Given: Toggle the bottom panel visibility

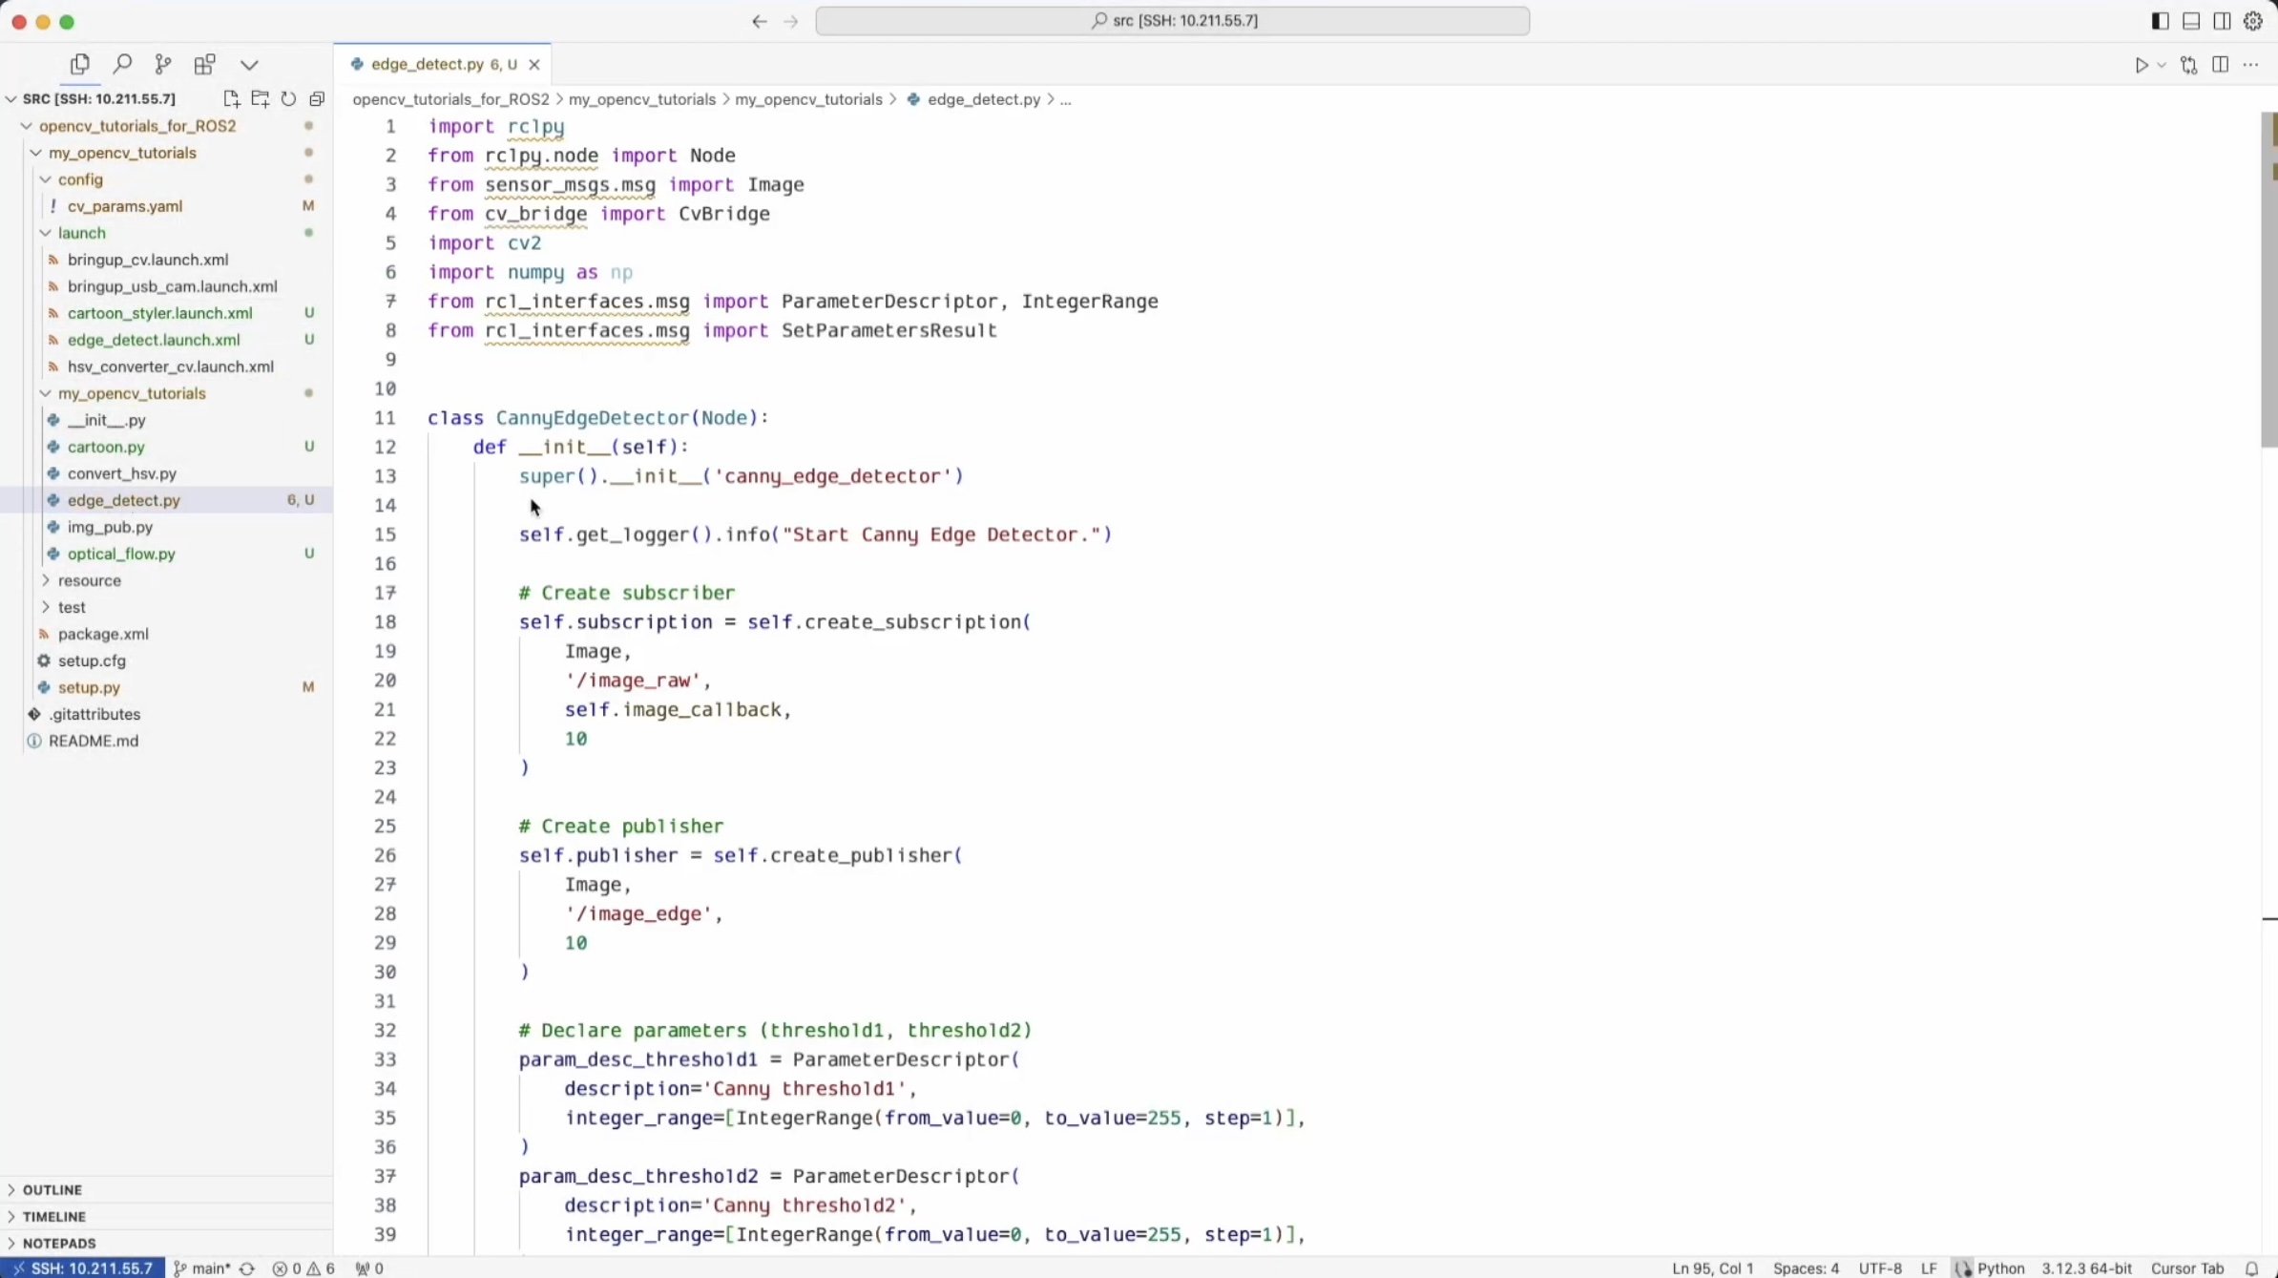Looking at the screenshot, I should pyautogui.click(x=2191, y=21).
